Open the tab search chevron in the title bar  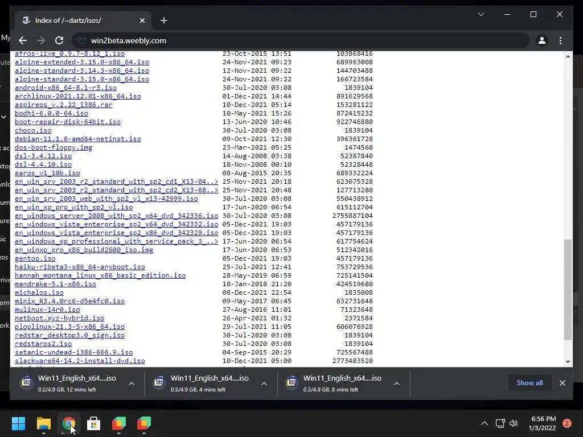click(x=481, y=14)
